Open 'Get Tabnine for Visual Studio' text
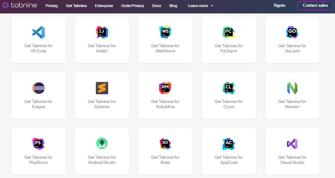This screenshot has height=178, width=335. click(x=292, y=160)
